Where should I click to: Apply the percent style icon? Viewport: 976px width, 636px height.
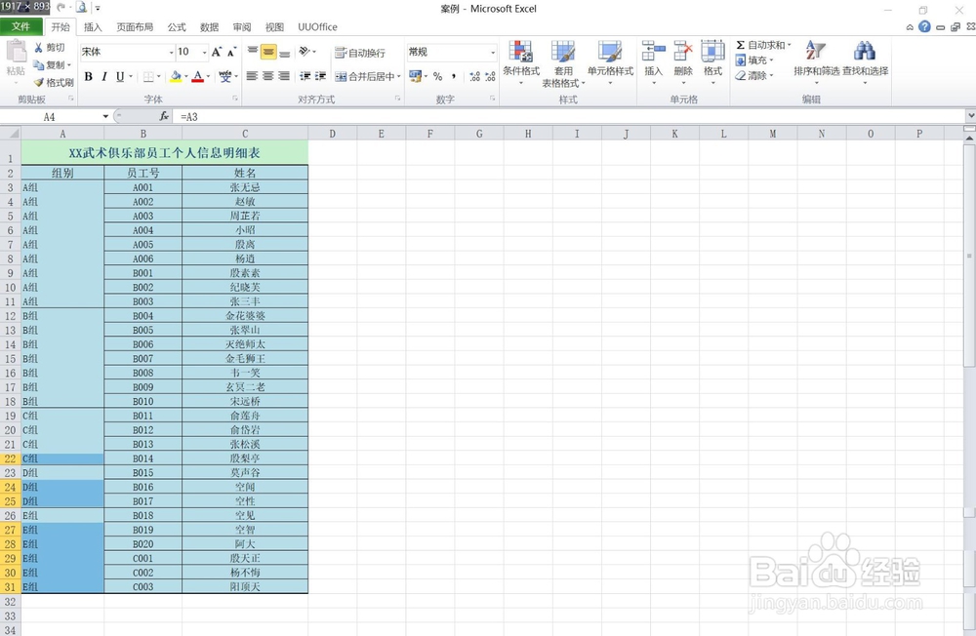[x=437, y=76]
